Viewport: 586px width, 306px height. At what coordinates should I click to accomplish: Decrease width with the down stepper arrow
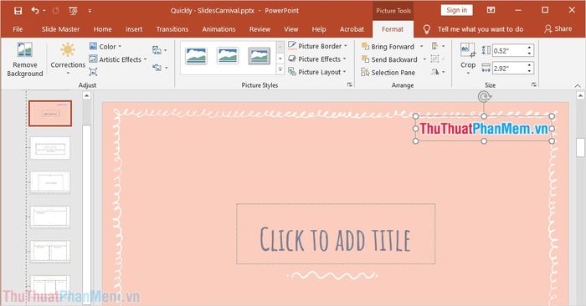pyautogui.click(x=530, y=71)
